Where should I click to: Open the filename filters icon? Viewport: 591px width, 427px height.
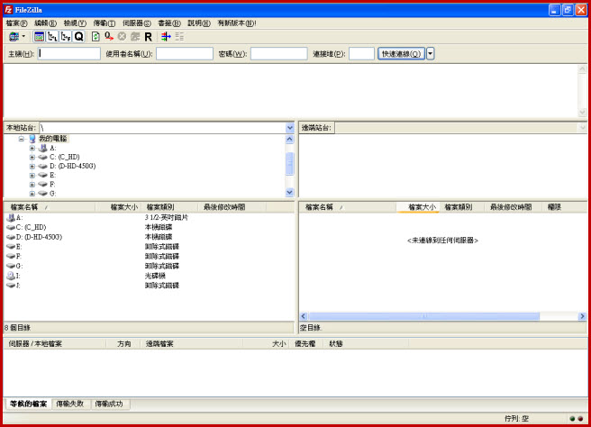(165, 37)
